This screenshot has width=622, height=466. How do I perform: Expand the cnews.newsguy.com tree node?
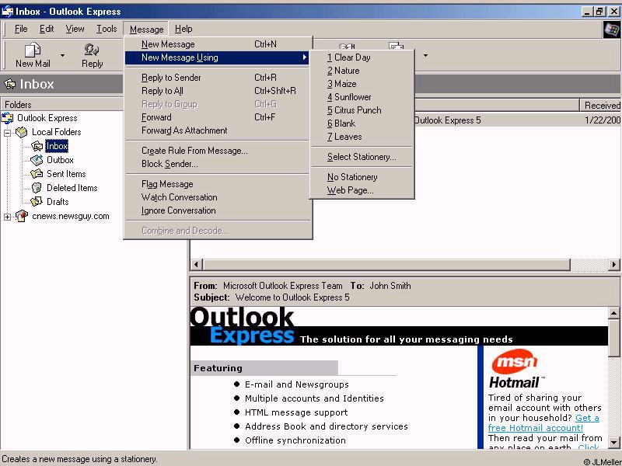click(8, 217)
